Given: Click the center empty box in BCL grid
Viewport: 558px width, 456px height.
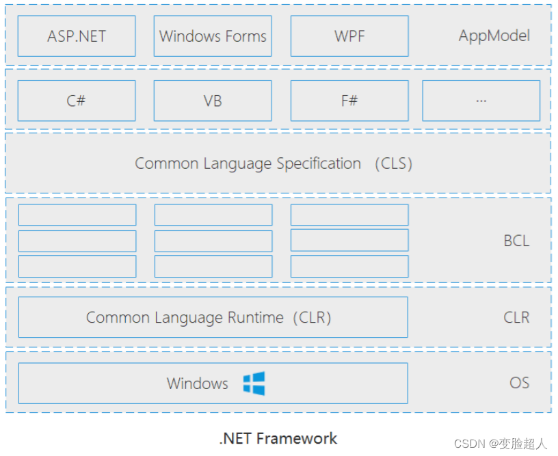Looking at the screenshot, I should click(213, 241).
